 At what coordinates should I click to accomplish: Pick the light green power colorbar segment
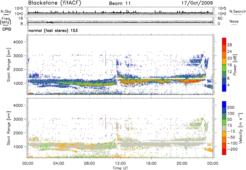(x=224, y=68)
